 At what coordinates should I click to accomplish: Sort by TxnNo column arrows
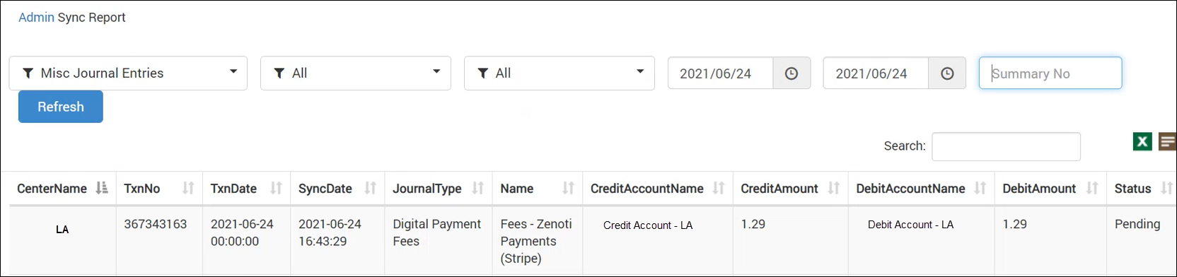pos(187,189)
